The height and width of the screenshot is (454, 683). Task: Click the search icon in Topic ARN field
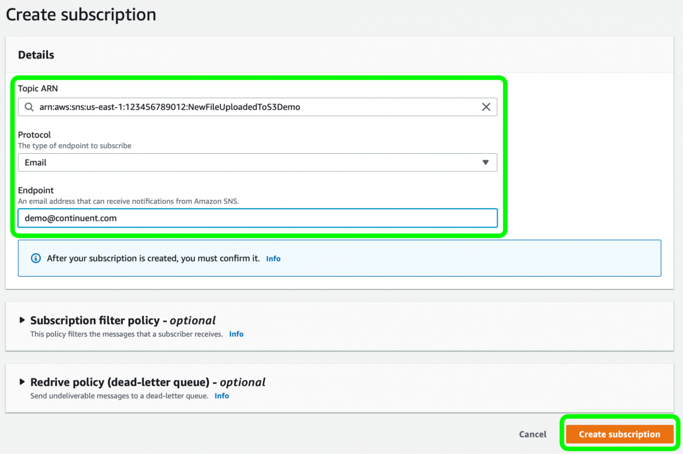pos(29,107)
